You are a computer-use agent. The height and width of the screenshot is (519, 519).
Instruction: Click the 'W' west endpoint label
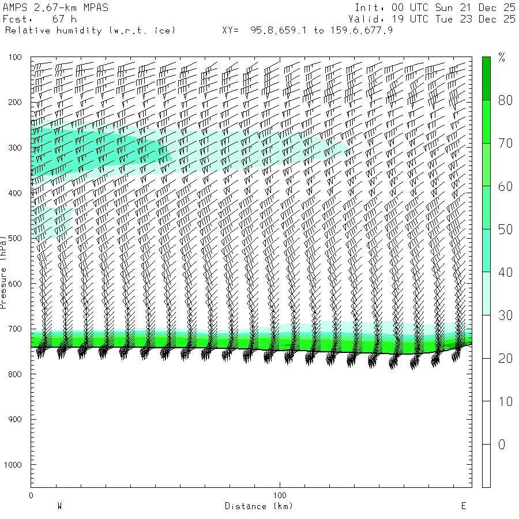[x=59, y=506]
